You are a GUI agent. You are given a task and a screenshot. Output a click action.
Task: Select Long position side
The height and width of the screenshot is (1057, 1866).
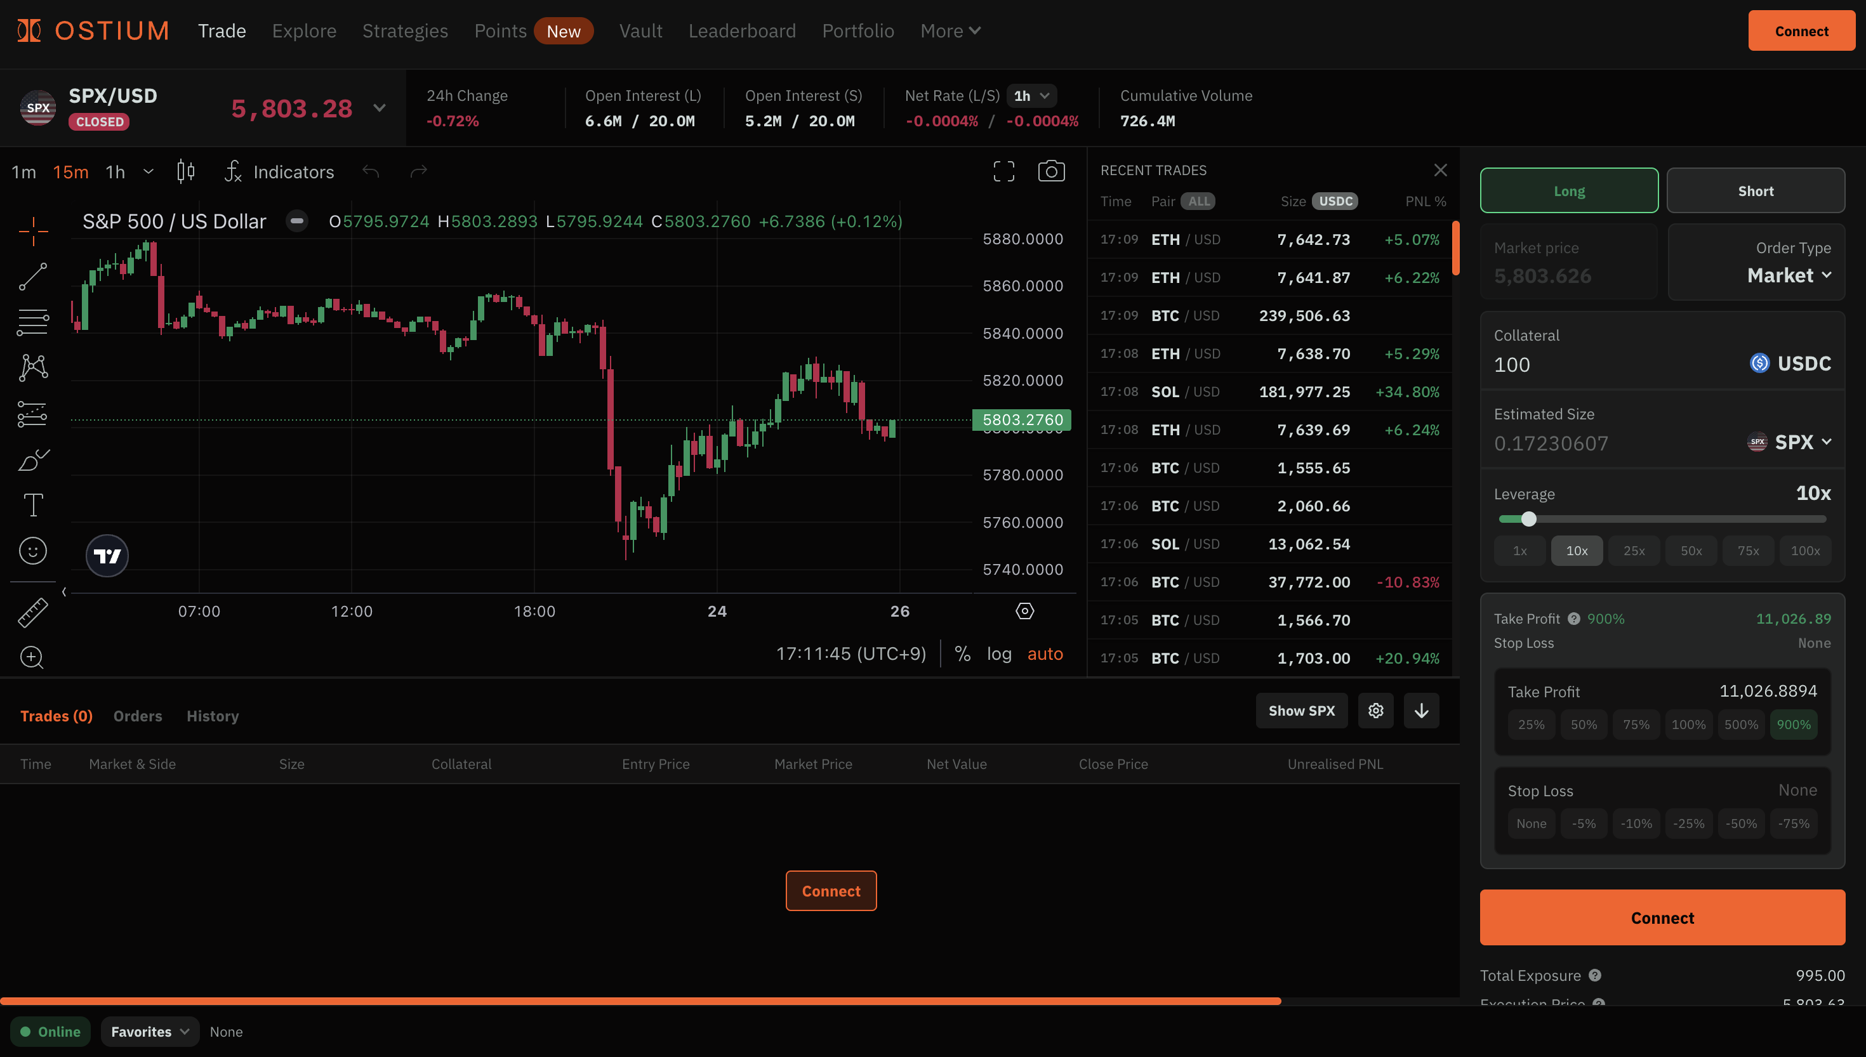tap(1569, 191)
